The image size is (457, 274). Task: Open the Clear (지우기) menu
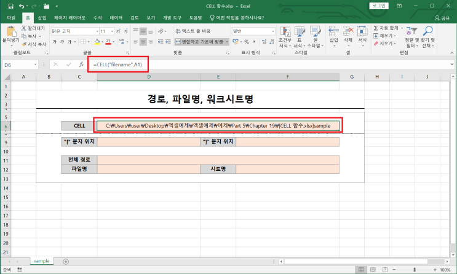[384, 44]
